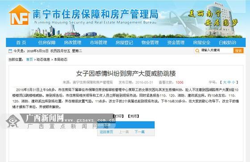Go to previous article via 上一篇
250x162 pixels.
[x=124, y=132]
